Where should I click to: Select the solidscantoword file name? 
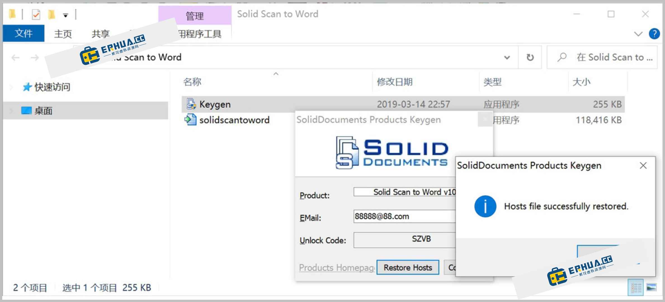[x=234, y=120]
